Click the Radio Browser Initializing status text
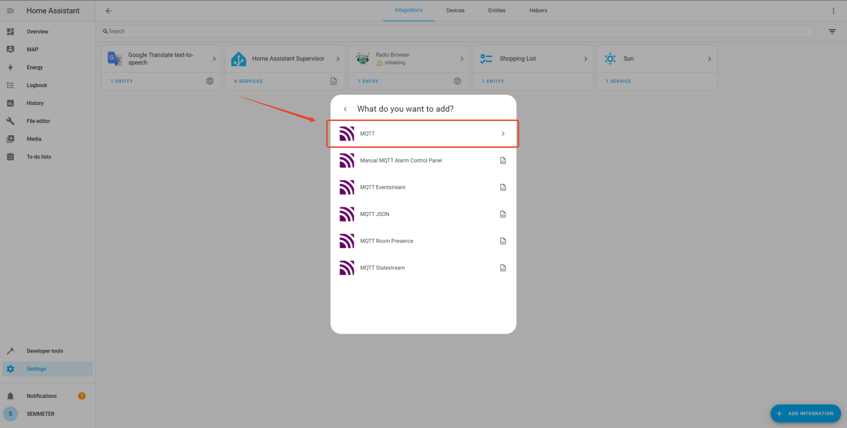Image resolution: width=847 pixels, height=428 pixels. (395, 63)
